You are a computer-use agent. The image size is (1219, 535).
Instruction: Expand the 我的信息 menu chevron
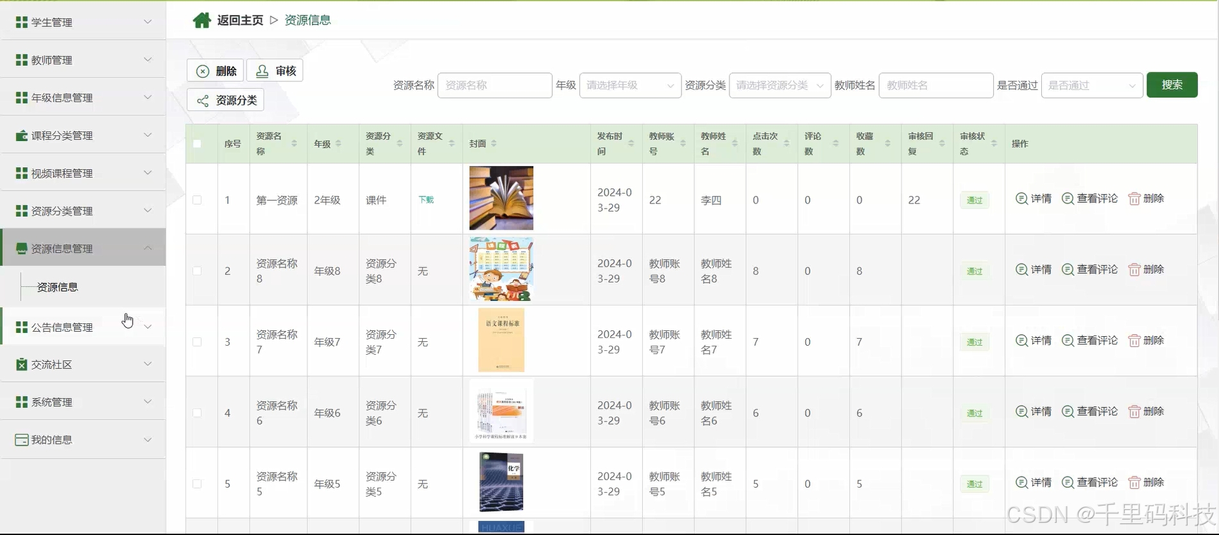pos(148,439)
